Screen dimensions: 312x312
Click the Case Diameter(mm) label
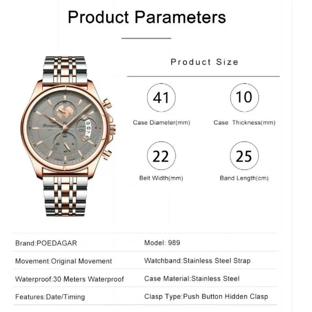coord(162,123)
